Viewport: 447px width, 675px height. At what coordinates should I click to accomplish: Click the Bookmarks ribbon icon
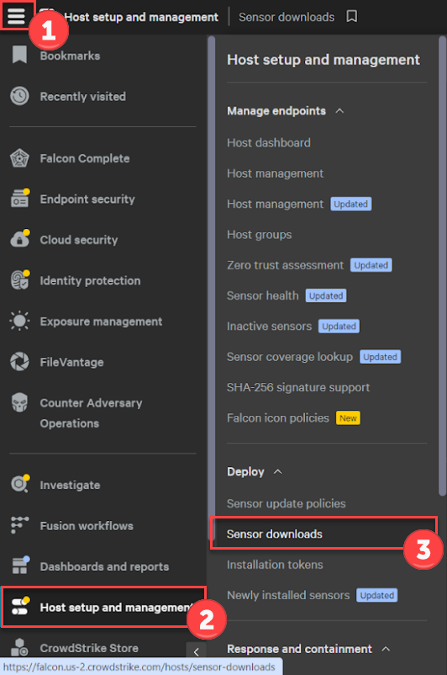tap(19, 55)
